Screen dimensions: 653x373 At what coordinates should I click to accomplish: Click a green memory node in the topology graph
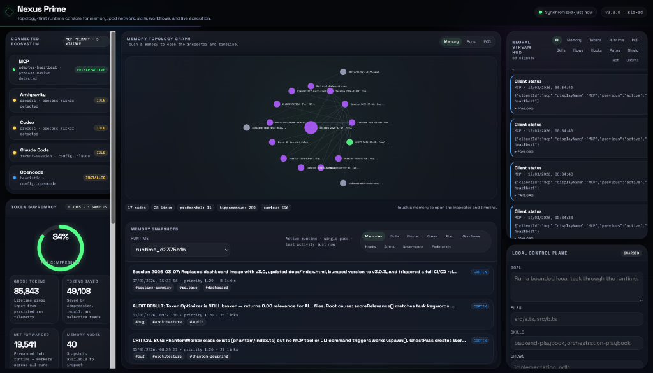(x=349, y=142)
